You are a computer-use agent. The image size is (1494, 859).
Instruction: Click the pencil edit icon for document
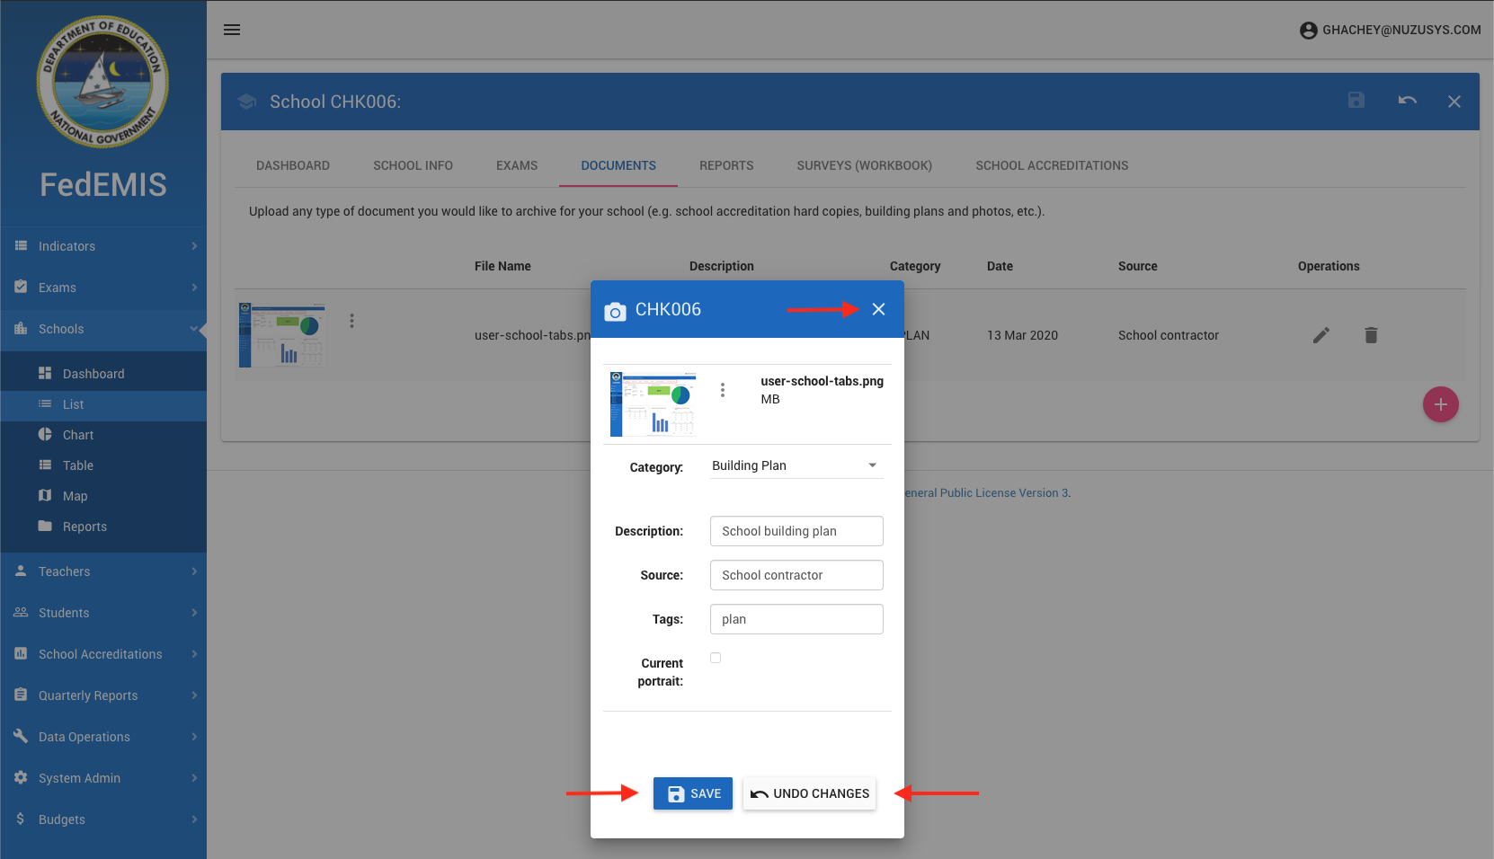point(1321,335)
